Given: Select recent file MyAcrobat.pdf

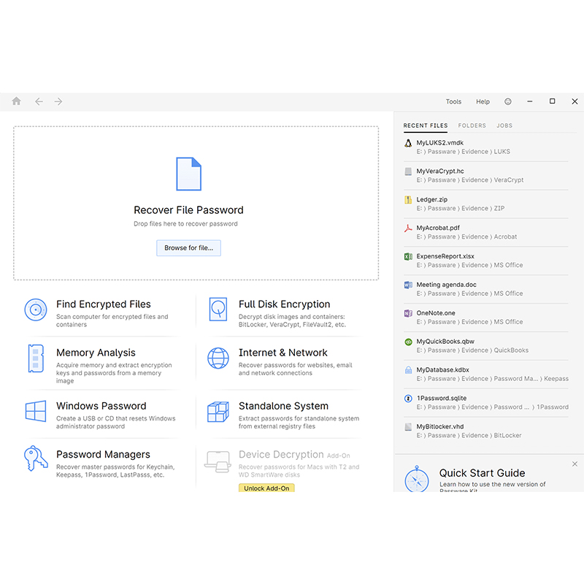Looking at the screenshot, I should pyautogui.click(x=486, y=232).
